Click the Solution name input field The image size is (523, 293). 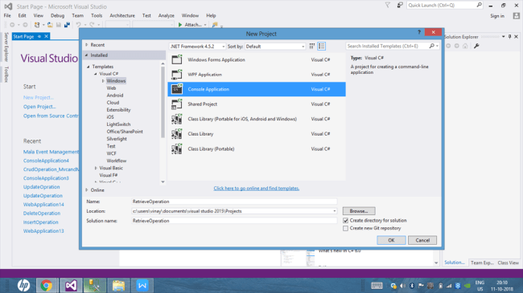234,221
